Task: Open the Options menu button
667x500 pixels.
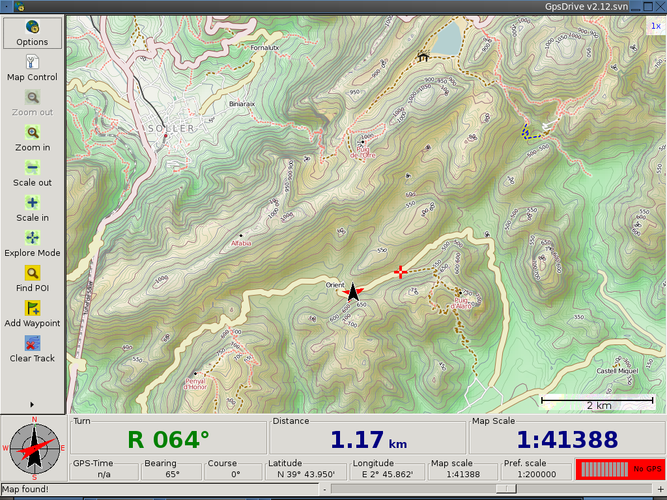Action: 33,33
